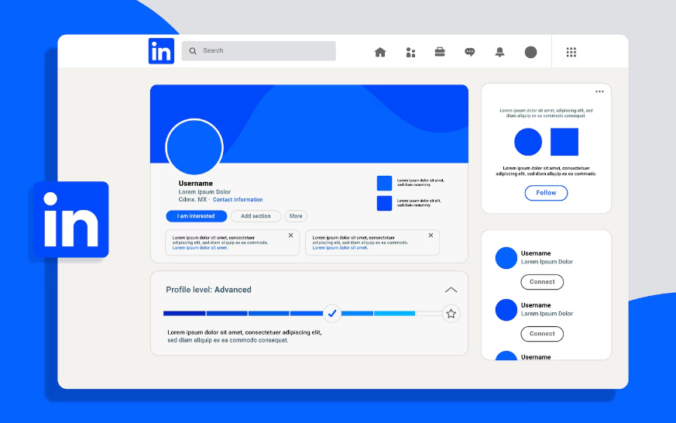676x423 pixels.
Task: Dismiss the left suggestion card with X
Action: coord(290,236)
